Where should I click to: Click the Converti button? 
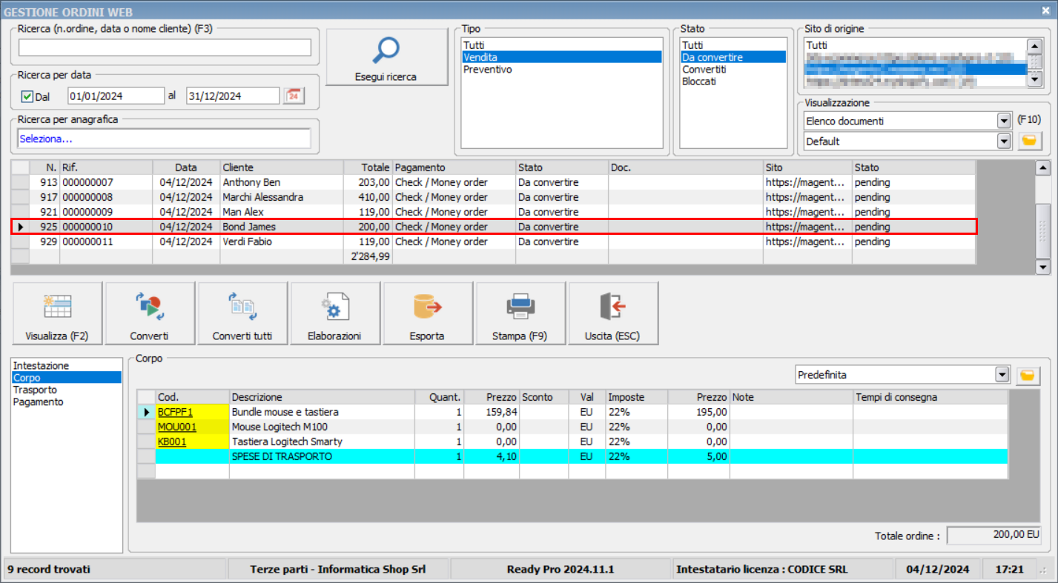149,313
